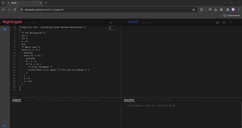The image size is (242, 128).
Task: Click the code editor minimap
Action: point(113,28)
